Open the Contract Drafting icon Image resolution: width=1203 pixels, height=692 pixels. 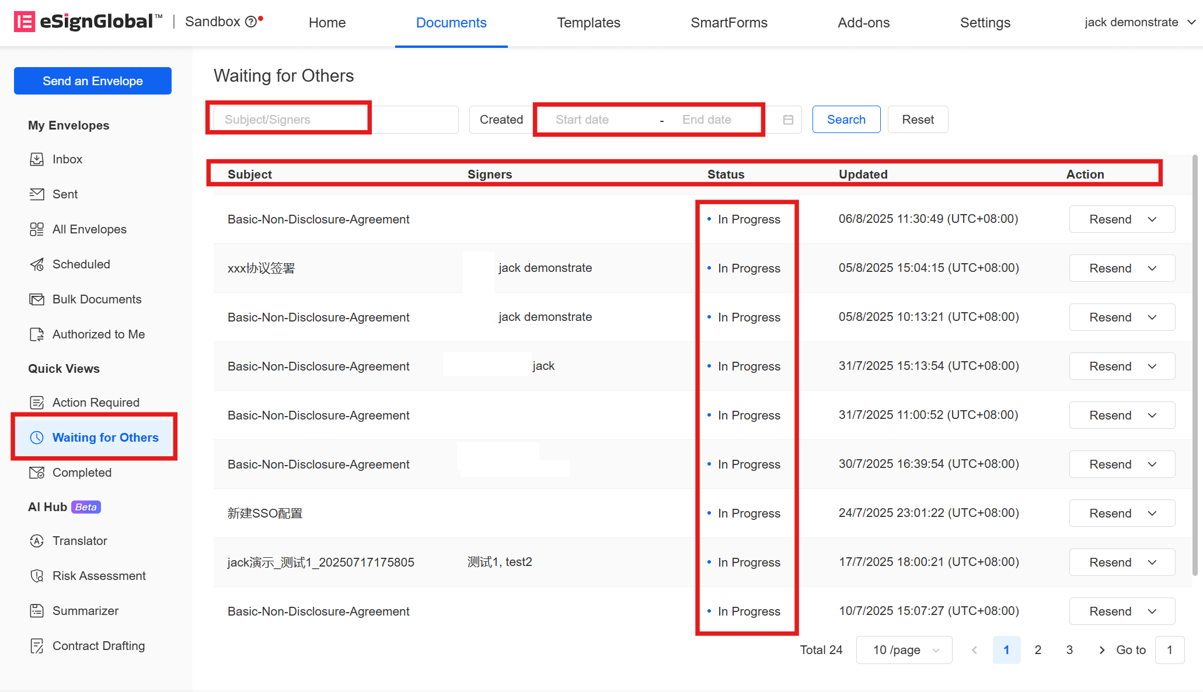point(37,646)
